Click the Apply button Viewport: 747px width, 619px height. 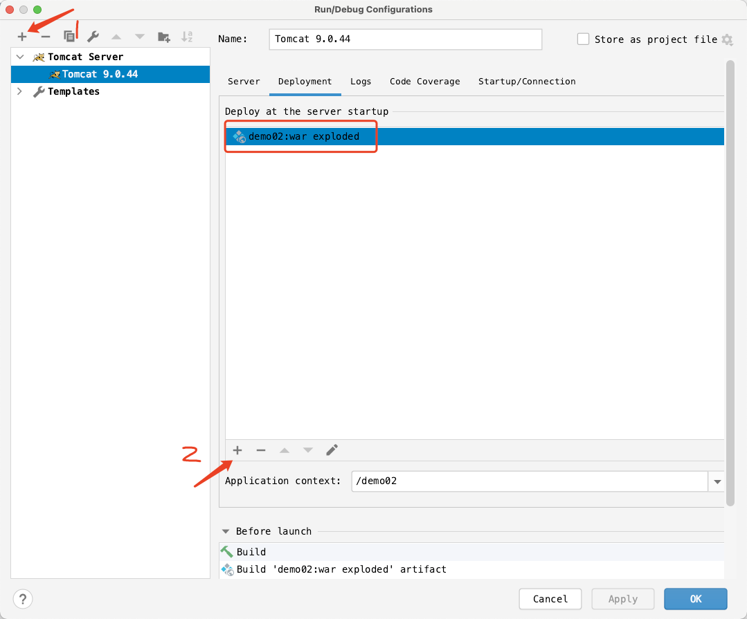[622, 599]
